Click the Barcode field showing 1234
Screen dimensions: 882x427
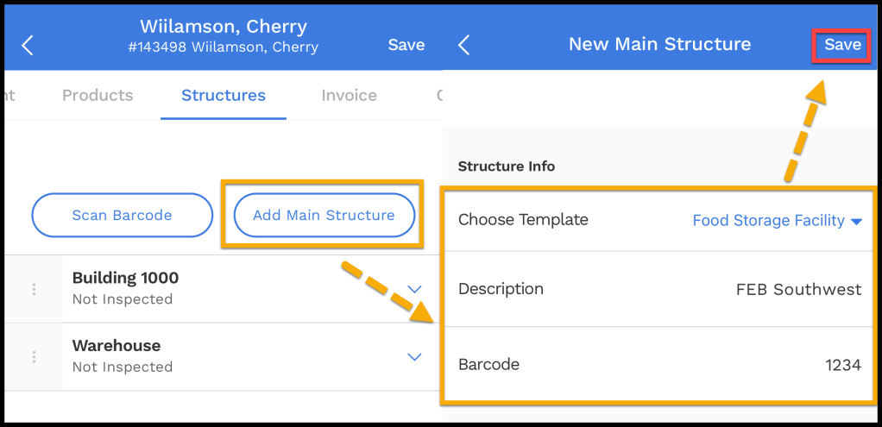click(x=842, y=365)
